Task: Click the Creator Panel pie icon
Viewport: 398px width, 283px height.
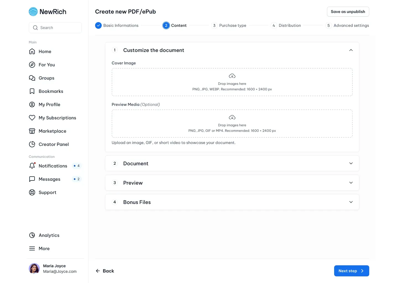Action: coord(32,144)
